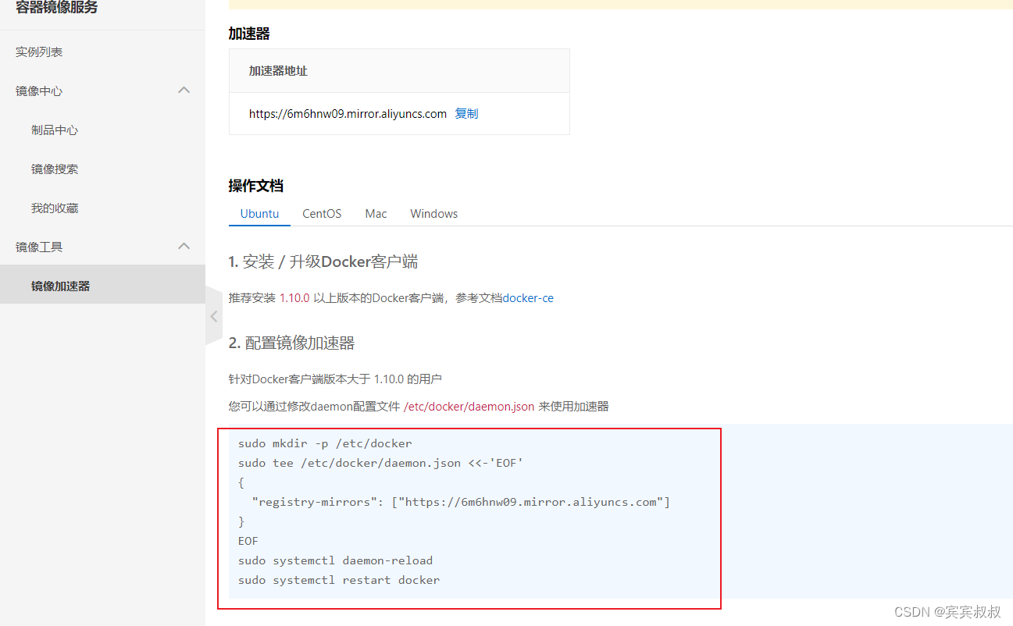Click the 镜像中心 group label
Image resolution: width=1013 pixels, height=626 pixels.
[x=39, y=91]
